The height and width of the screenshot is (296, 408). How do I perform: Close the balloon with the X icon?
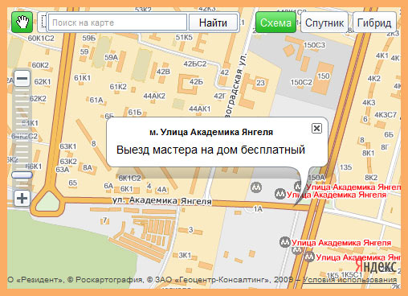point(316,129)
